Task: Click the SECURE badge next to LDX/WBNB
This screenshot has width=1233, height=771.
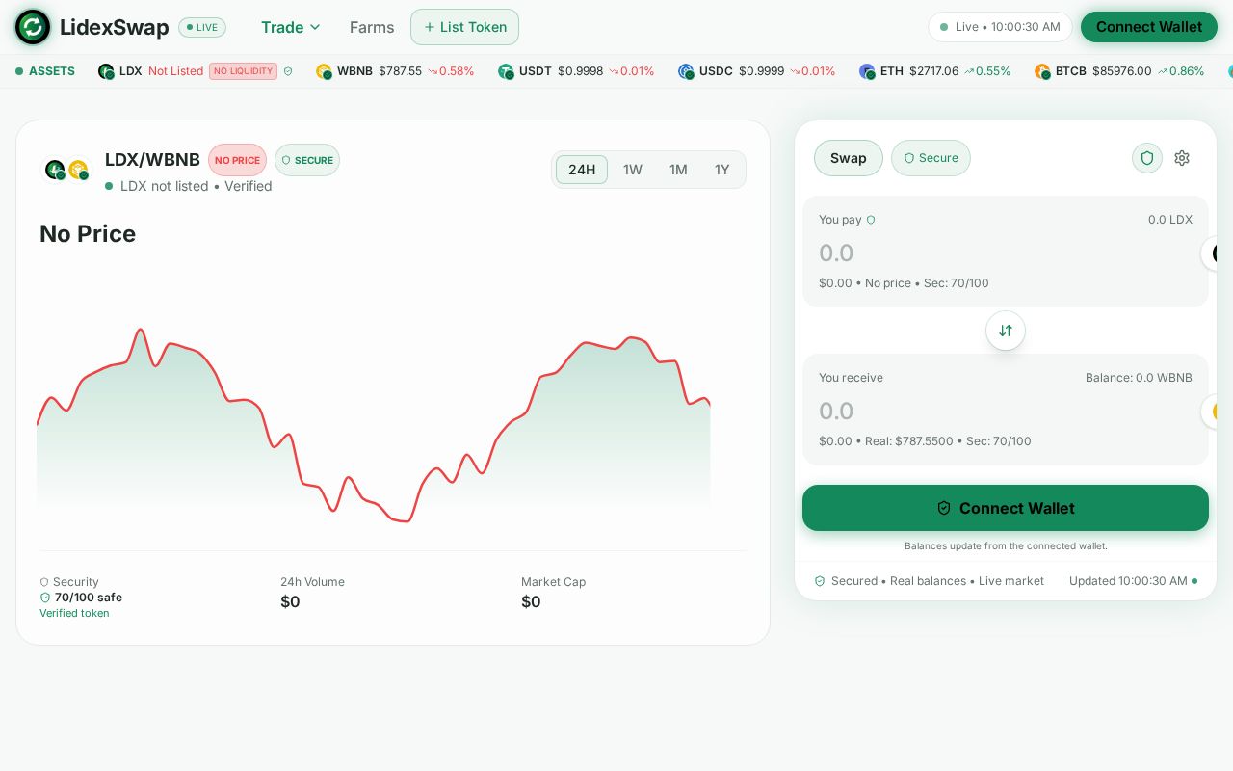Action: (x=307, y=160)
